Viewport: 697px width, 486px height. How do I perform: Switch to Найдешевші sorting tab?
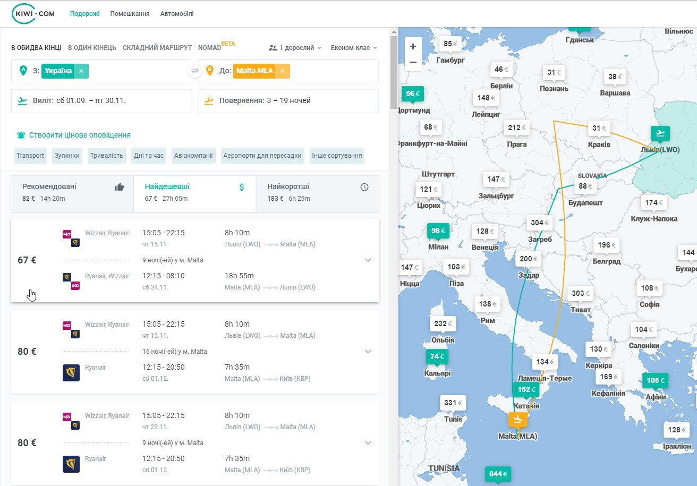(x=194, y=193)
